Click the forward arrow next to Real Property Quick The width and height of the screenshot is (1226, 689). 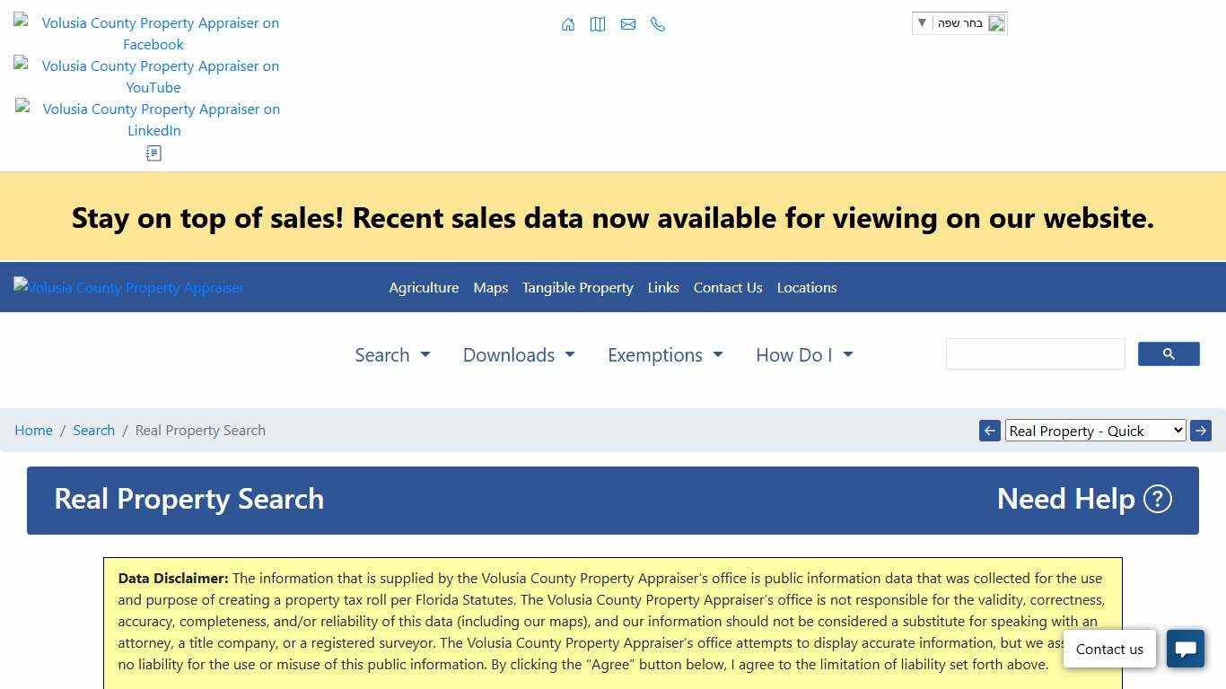[x=1201, y=431]
